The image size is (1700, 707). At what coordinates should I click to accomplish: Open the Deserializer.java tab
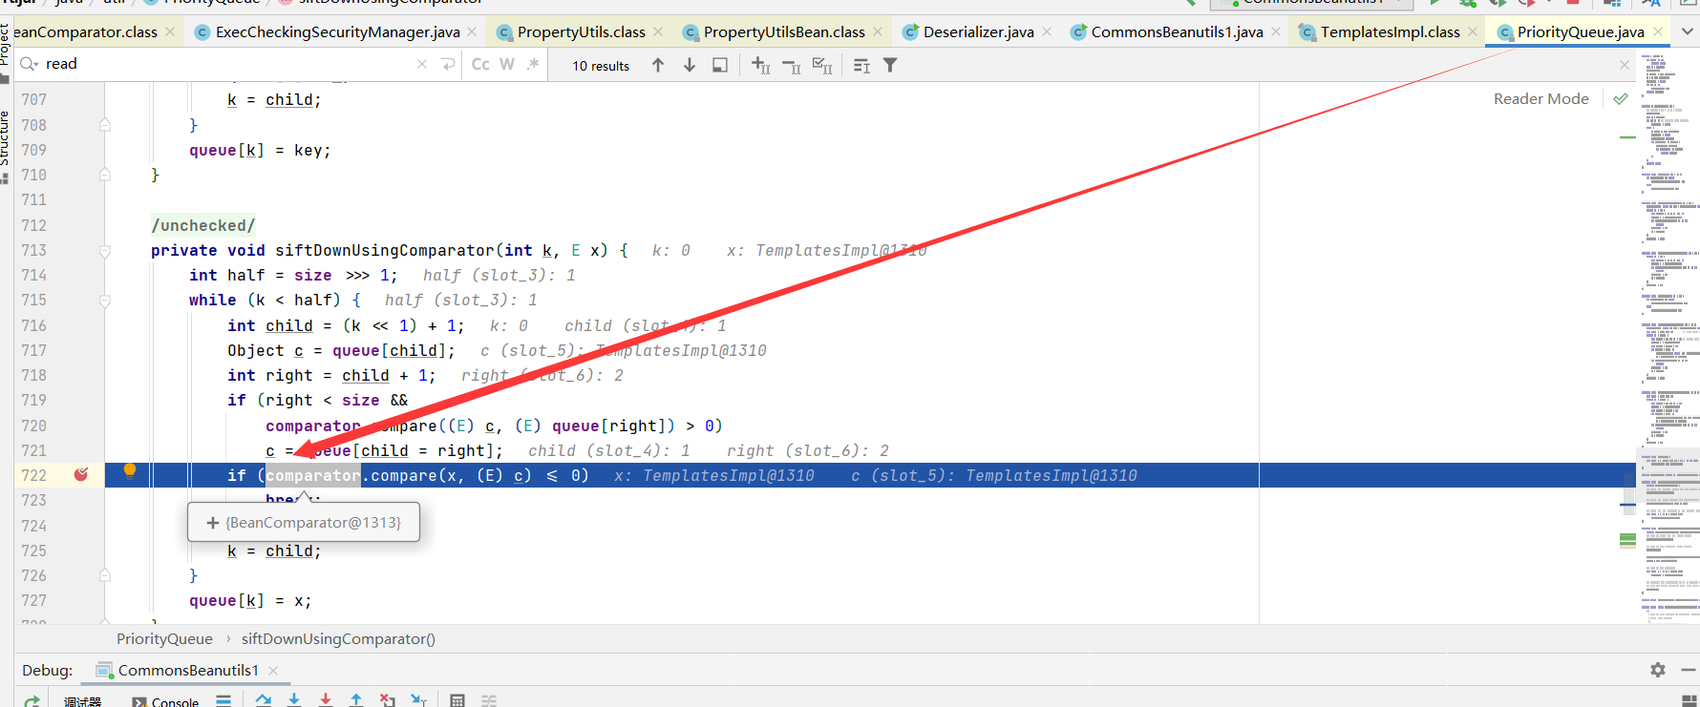978,31
